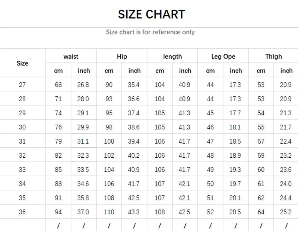The image size is (298, 231).
Task: Select the Leg Ope column header
Action: (223, 57)
